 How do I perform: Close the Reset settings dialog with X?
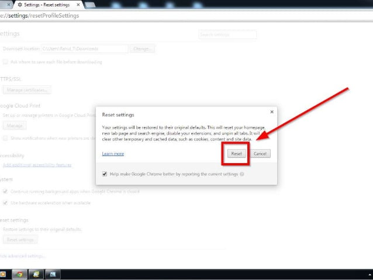(272, 112)
